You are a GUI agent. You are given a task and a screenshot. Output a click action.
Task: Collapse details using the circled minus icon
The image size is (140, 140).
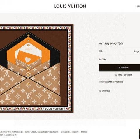point(100,91)
